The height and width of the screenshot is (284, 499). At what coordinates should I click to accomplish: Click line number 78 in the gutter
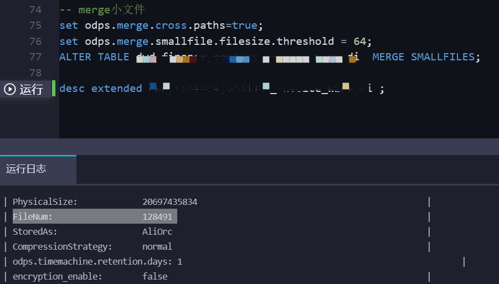[35, 73]
